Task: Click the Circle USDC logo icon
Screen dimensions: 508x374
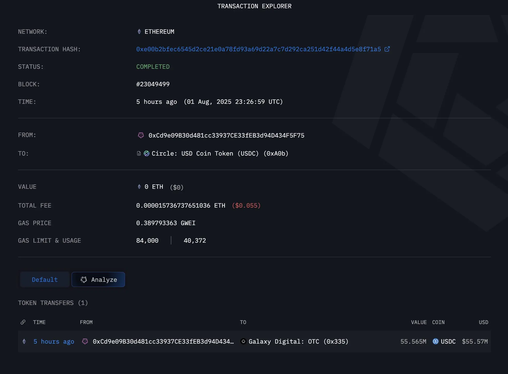Action: pos(147,154)
